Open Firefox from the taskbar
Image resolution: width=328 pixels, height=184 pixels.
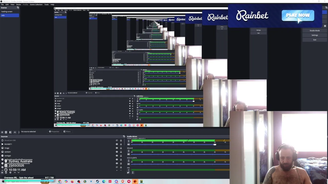[x=72, y=181]
